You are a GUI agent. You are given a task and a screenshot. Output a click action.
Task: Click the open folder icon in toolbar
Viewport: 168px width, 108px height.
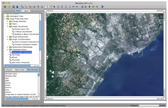tap(9, 7)
